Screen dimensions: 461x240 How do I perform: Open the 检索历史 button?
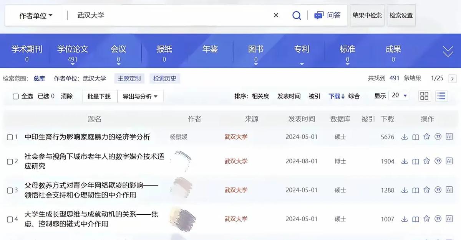pos(165,79)
